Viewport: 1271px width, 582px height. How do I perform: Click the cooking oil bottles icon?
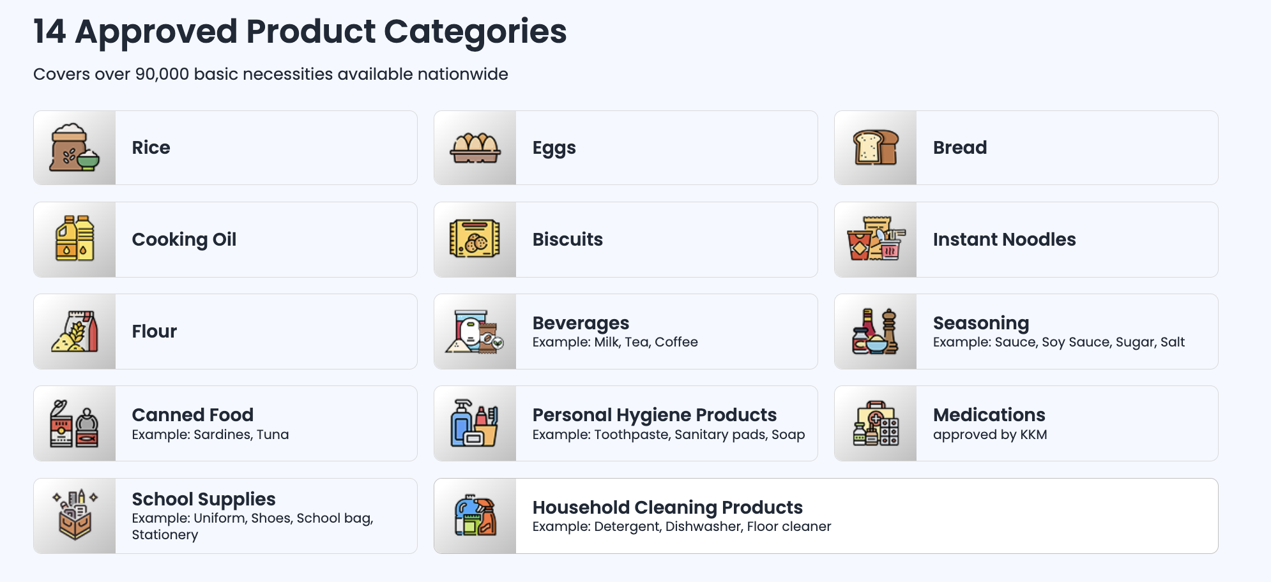pyautogui.click(x=75, y=239)
